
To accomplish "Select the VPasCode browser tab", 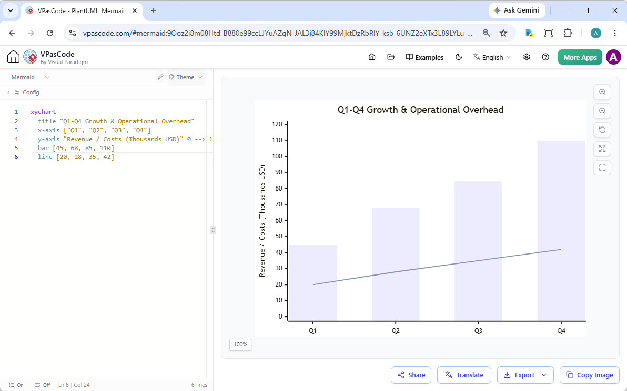I will [x=81, y=11].
